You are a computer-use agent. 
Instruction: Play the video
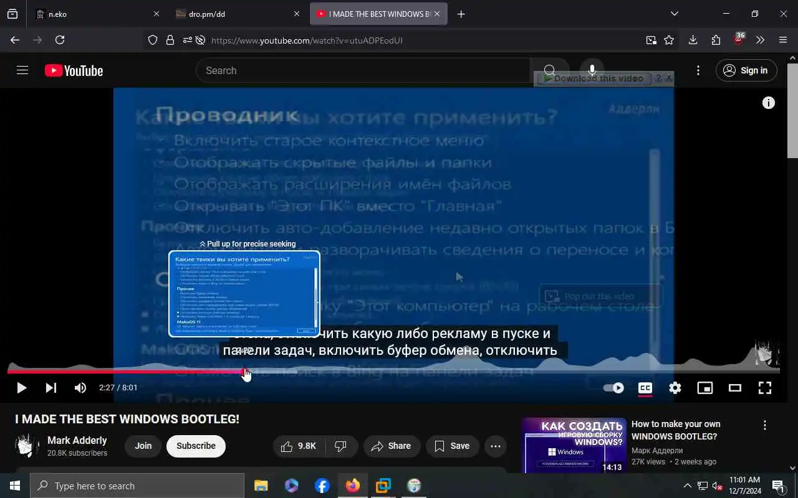[21, 388]
